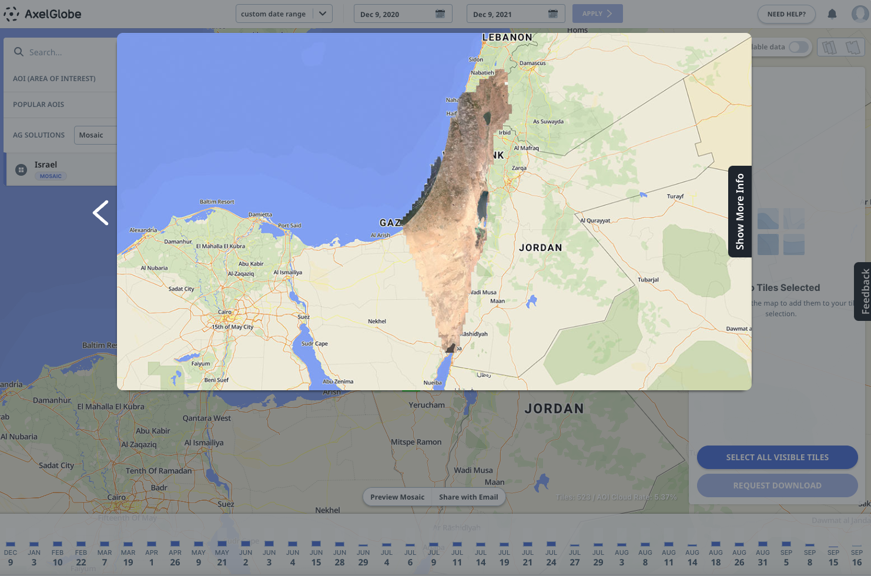The width and height of the screenshot is (871, 576).
Task: Click the Search input field
Action: [65, 52]
